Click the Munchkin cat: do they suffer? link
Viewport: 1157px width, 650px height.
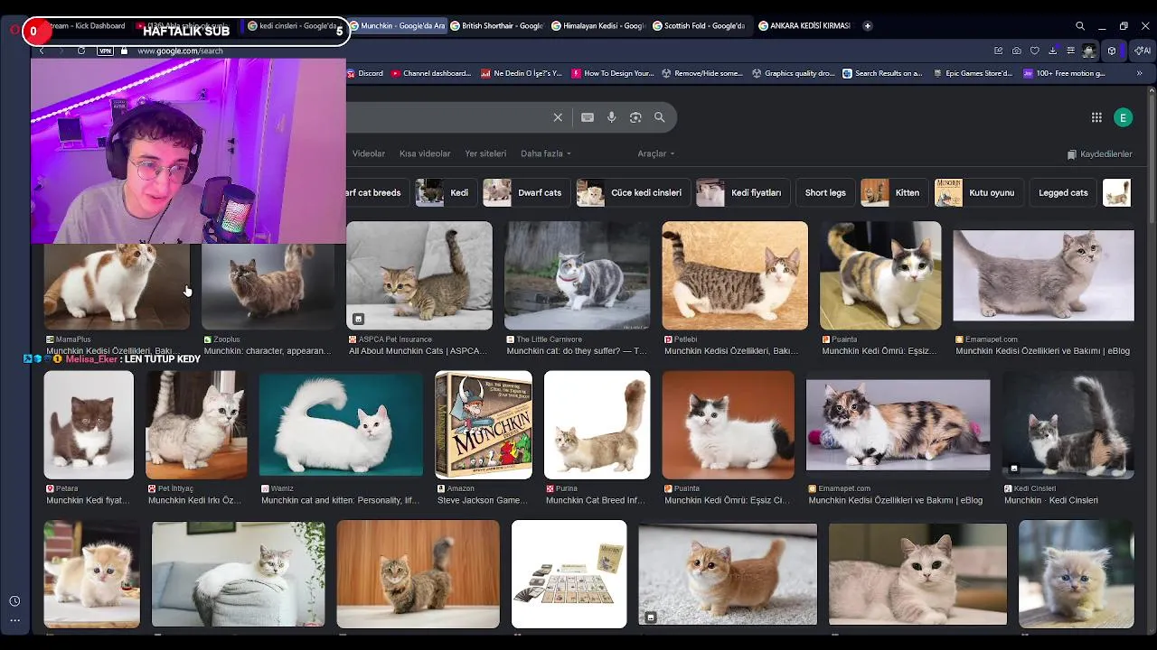tap(577, 351)
